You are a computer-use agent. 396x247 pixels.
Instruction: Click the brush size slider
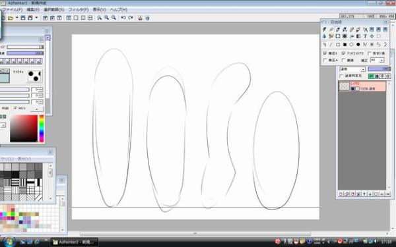coord(25,47)
